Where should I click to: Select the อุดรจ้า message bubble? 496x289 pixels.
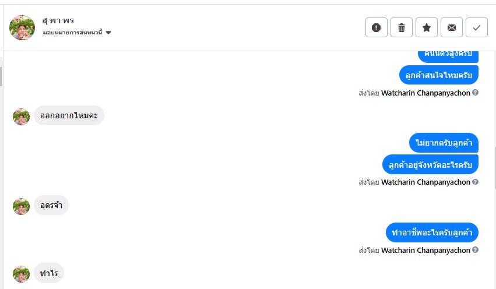tap(51, 206)
